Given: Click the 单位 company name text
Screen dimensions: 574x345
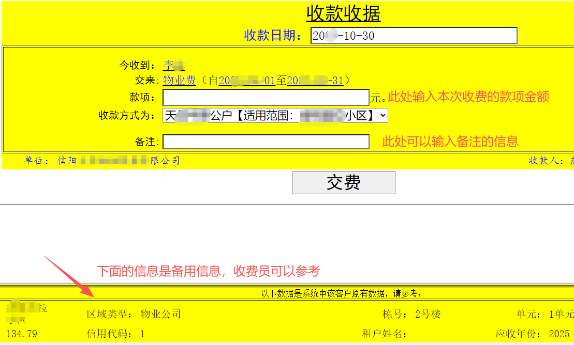Looking at the screenshot, I should click(x=102, y=161).
